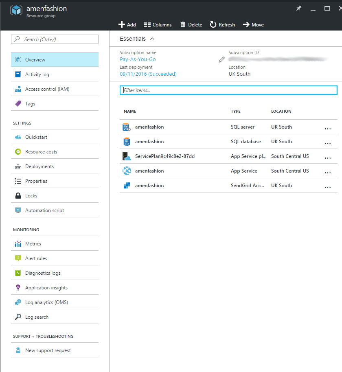Open Resource costs
This screenshot has height=372, width=342.
55,151
